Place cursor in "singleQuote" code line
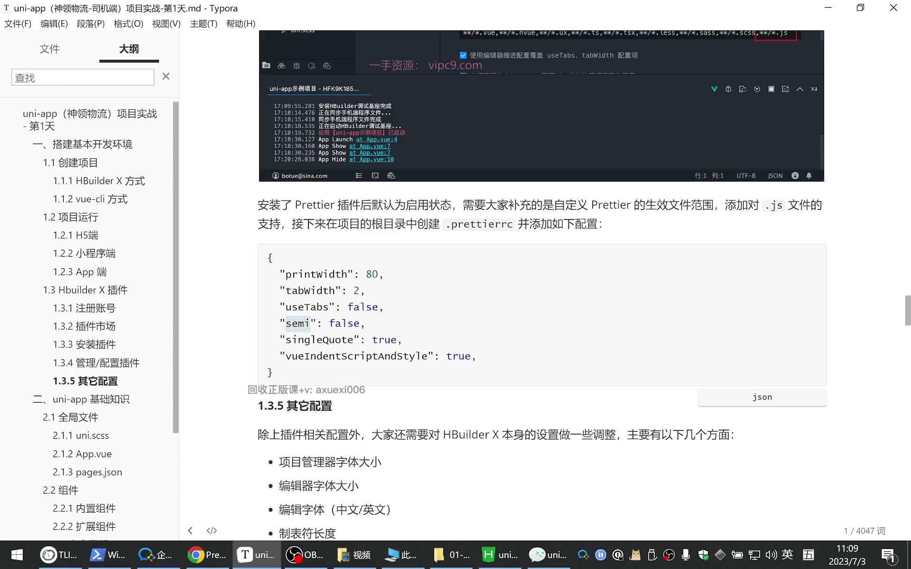Screen dimensions: 911x569 point(340,340)
